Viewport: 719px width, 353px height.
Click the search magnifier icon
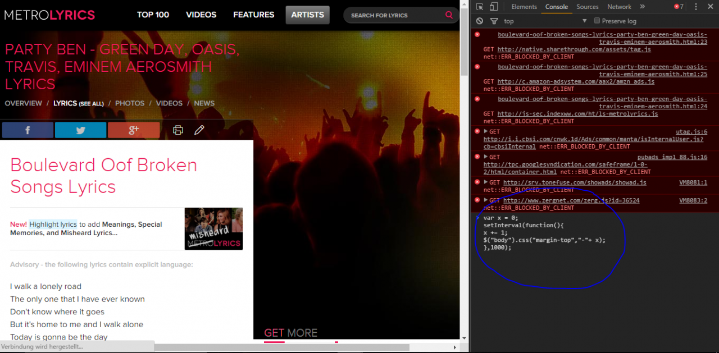449,15
